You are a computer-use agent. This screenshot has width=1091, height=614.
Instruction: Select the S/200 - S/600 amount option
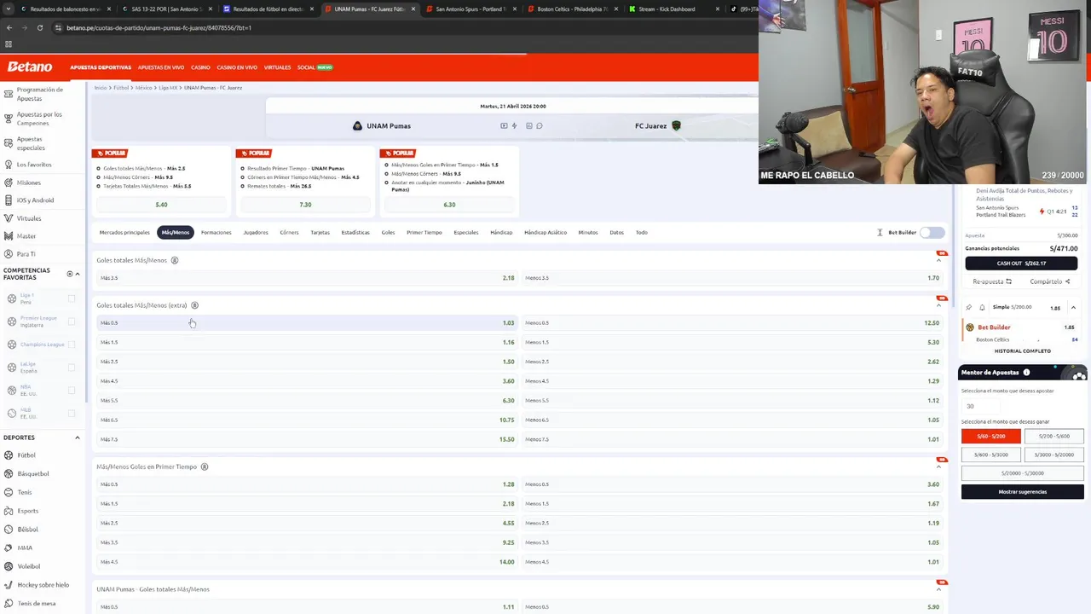pos(1053,436)
